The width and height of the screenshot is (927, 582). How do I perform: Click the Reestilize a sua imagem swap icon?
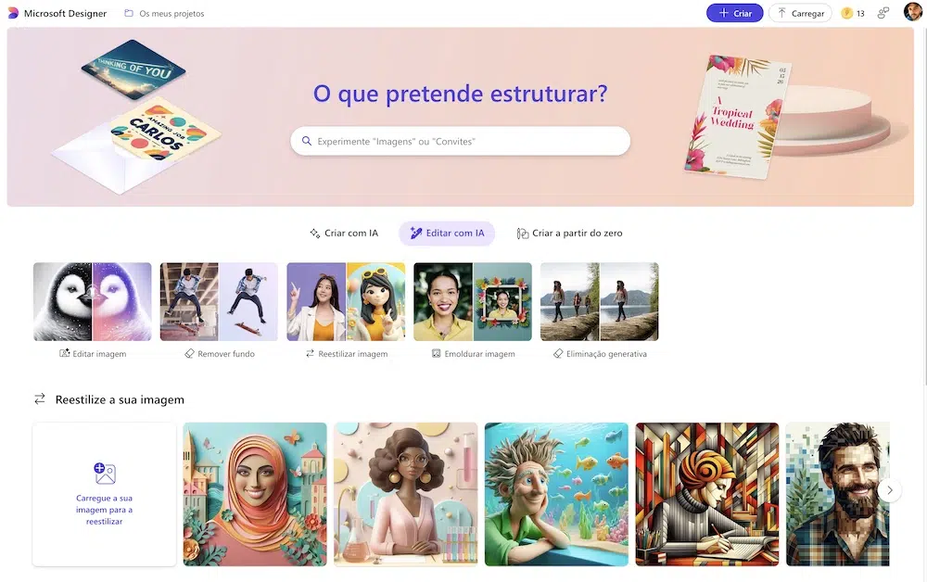click(40, 399)
